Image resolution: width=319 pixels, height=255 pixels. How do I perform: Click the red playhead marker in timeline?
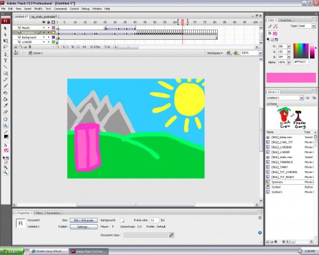tap(183, 22)
